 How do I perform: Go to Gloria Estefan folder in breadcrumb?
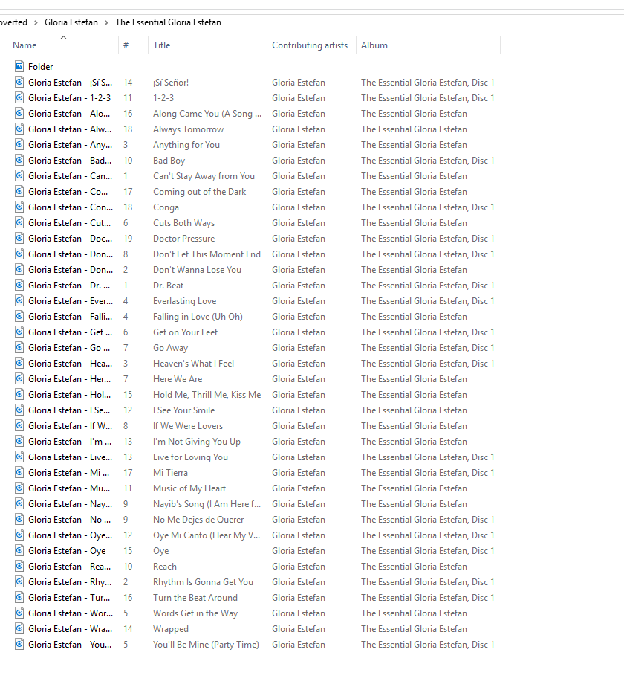pyautogui.click(x=71, y=22)
